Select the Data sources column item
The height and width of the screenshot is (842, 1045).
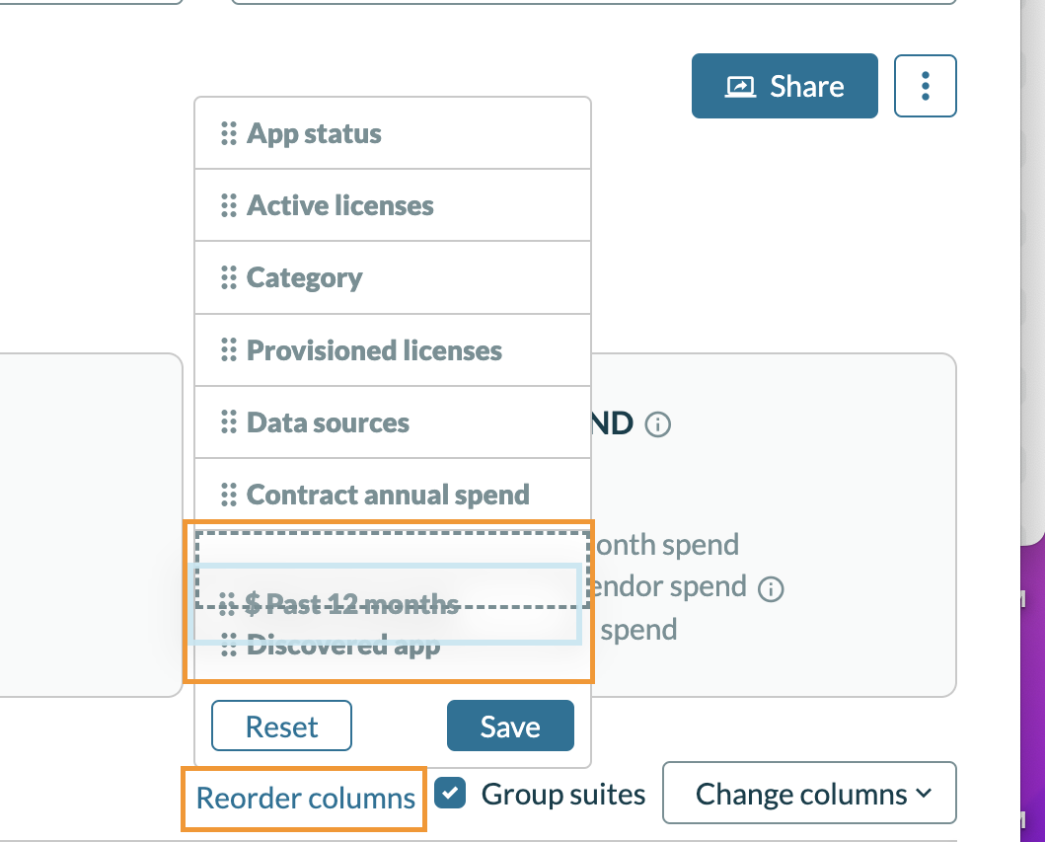pyautogui.click(x=328, y=422)
